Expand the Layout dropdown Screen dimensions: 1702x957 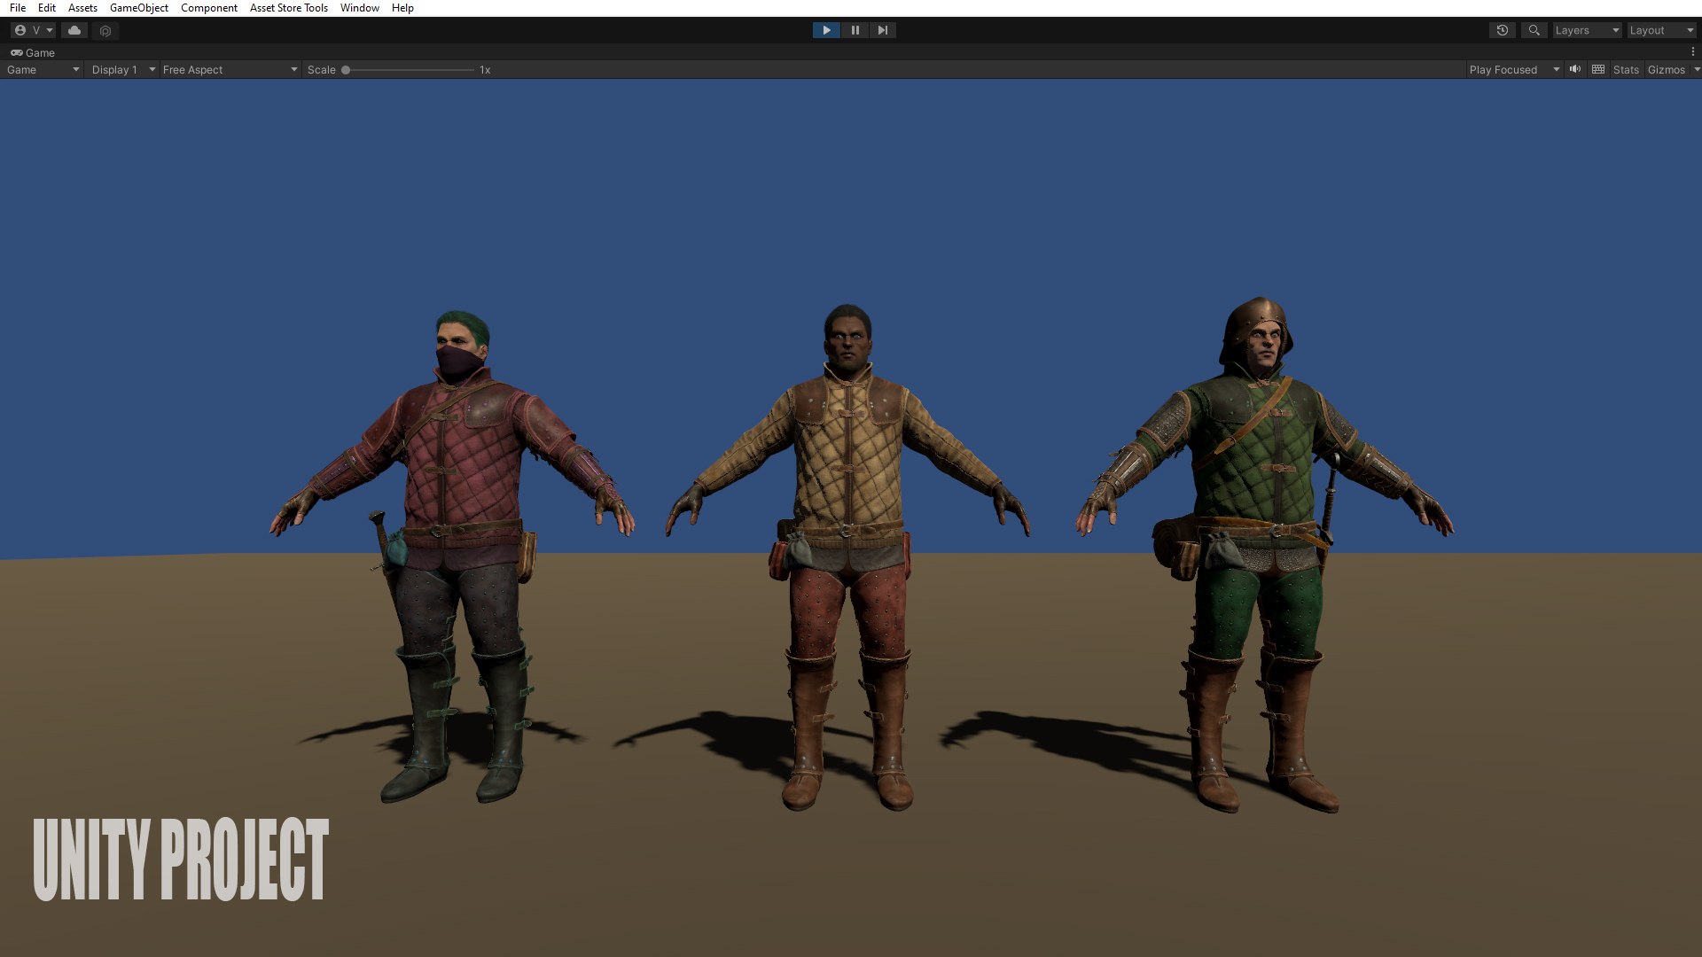(x=1661, y=30)
